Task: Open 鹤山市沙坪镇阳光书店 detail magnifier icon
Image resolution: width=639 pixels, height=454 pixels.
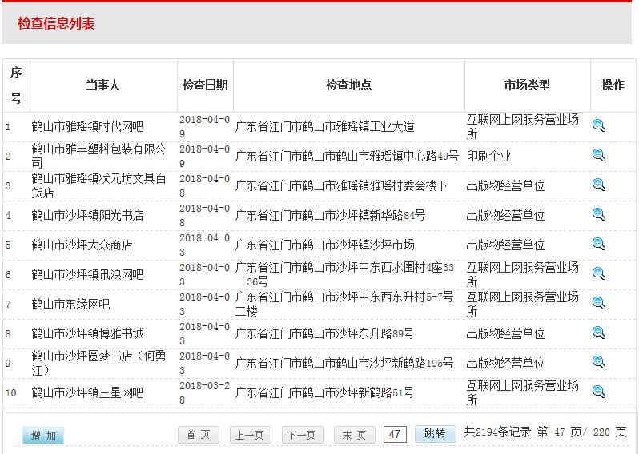Action: pos(598,214)
